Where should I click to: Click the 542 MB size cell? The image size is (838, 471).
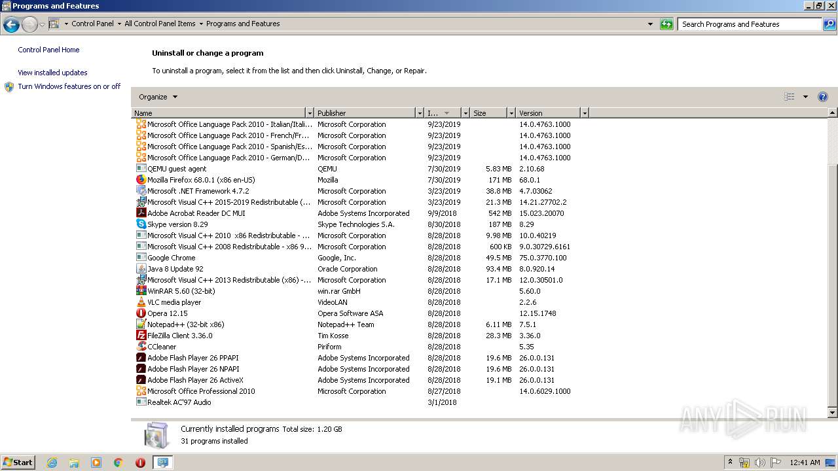pos(500,213)
